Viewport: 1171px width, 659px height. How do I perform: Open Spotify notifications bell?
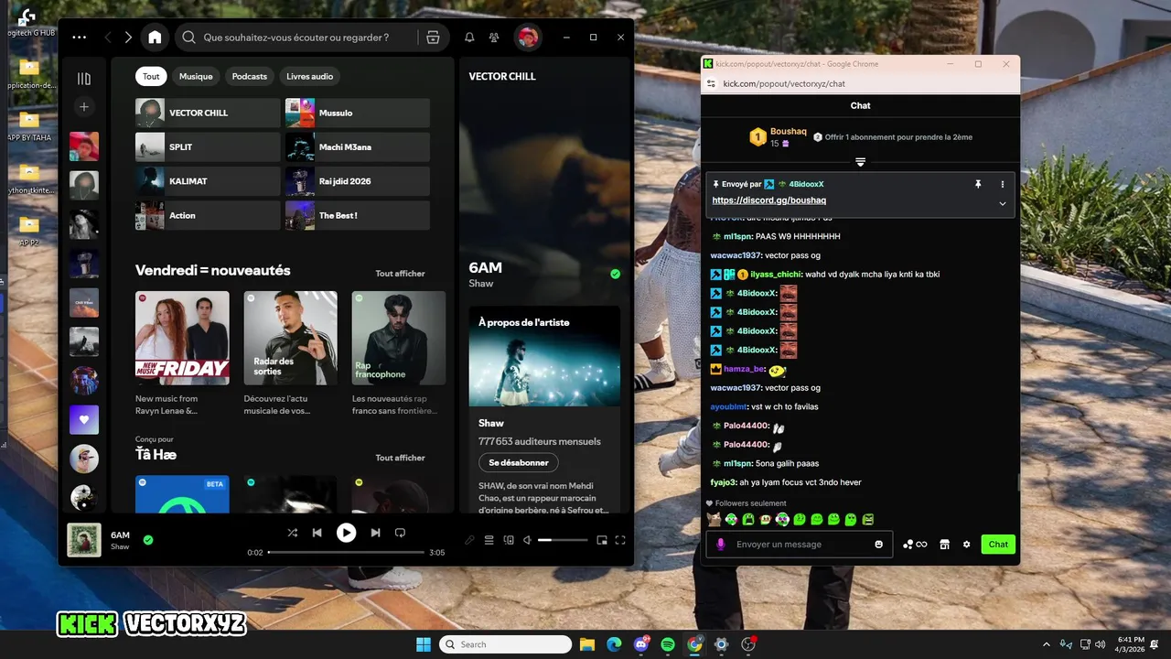click(469, 38)
